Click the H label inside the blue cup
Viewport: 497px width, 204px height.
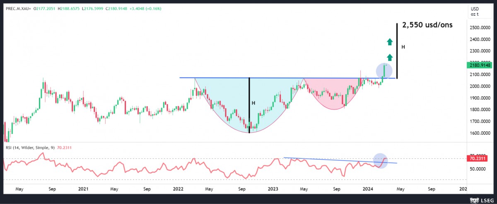[x=253, y=102]
